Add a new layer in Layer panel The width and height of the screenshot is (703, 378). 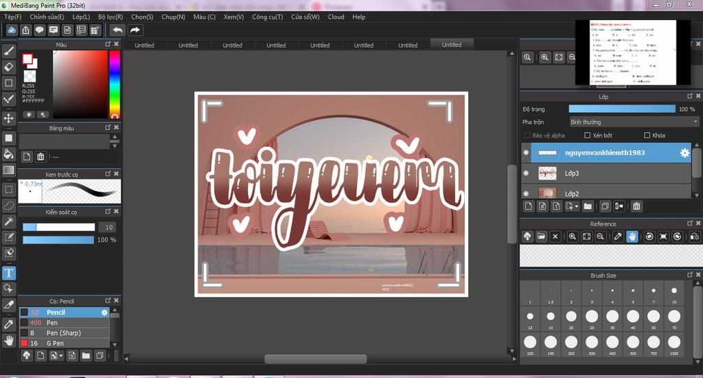point(529,206)
